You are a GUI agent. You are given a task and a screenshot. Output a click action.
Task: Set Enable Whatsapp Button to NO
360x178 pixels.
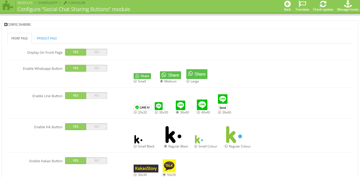(97, 68)
